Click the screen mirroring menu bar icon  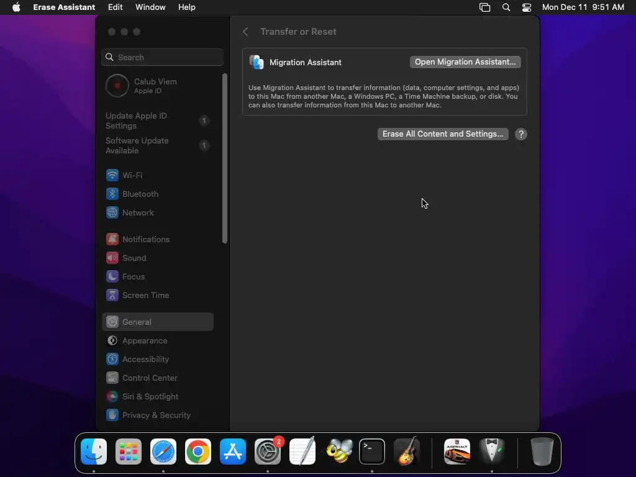coord(484,7)
